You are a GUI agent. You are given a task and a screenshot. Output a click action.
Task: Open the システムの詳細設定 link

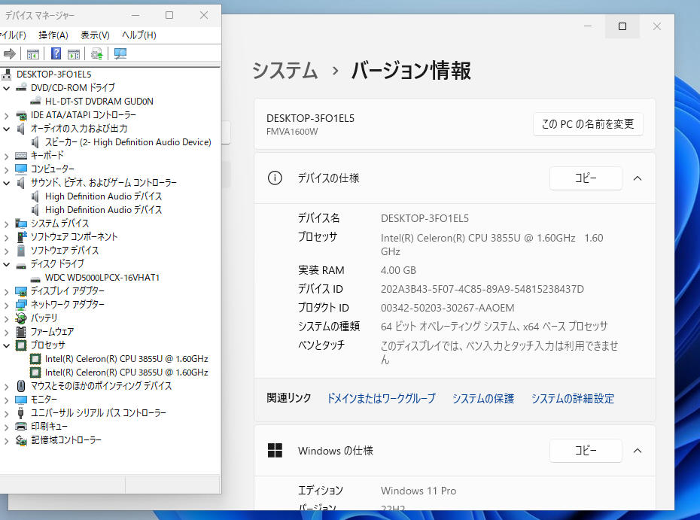(x=572, y=398)
